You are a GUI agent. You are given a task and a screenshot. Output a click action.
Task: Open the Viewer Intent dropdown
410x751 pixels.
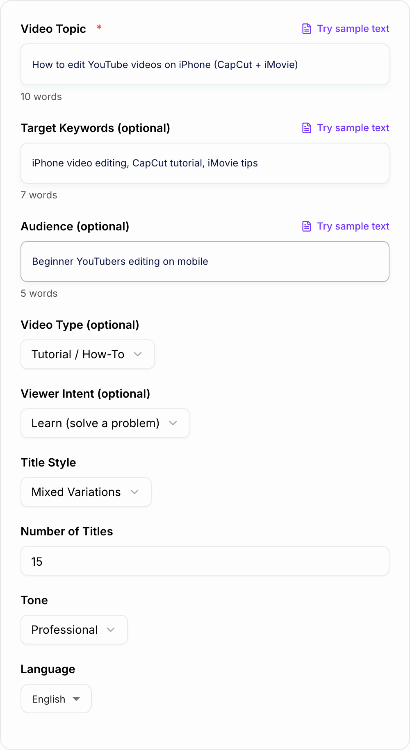[x=105, y=423]
